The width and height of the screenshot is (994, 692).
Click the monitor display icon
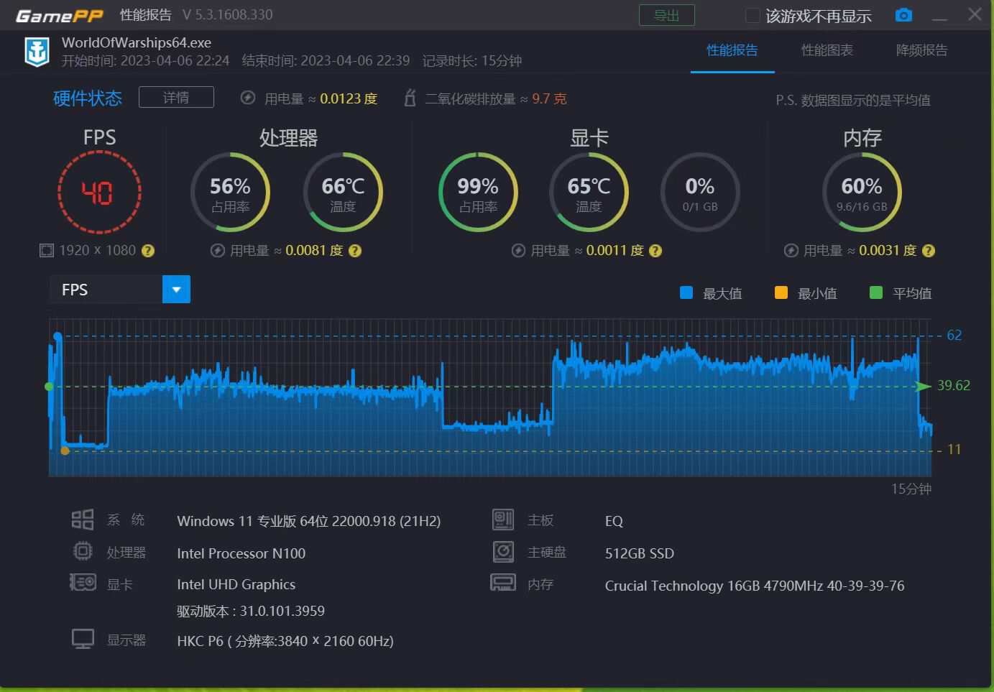83,639
